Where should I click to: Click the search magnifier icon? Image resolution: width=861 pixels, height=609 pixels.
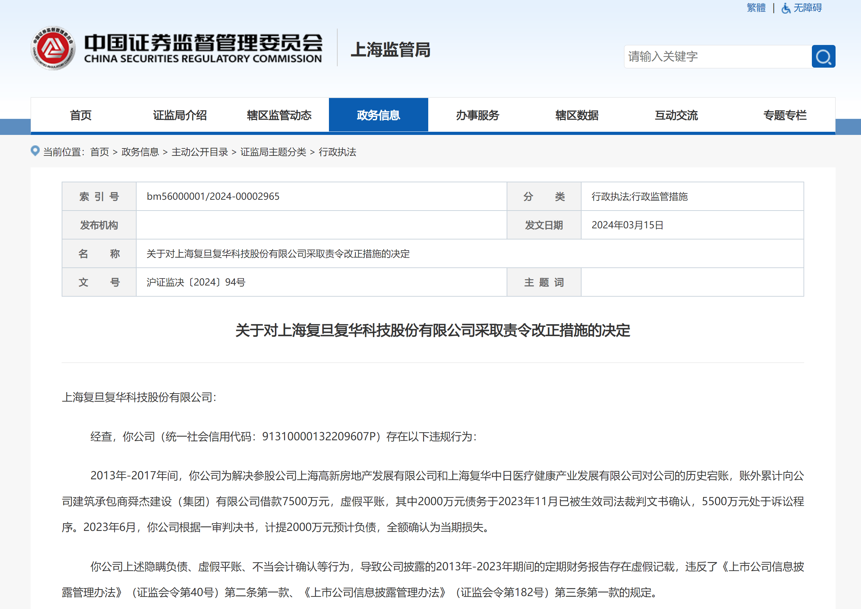(823, 56)
